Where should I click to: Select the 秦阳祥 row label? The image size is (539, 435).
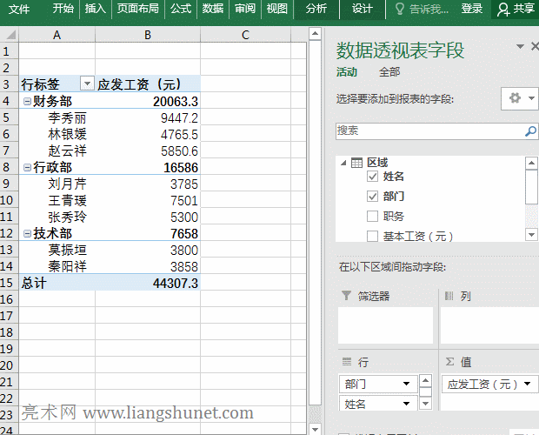tap(68, 266)
